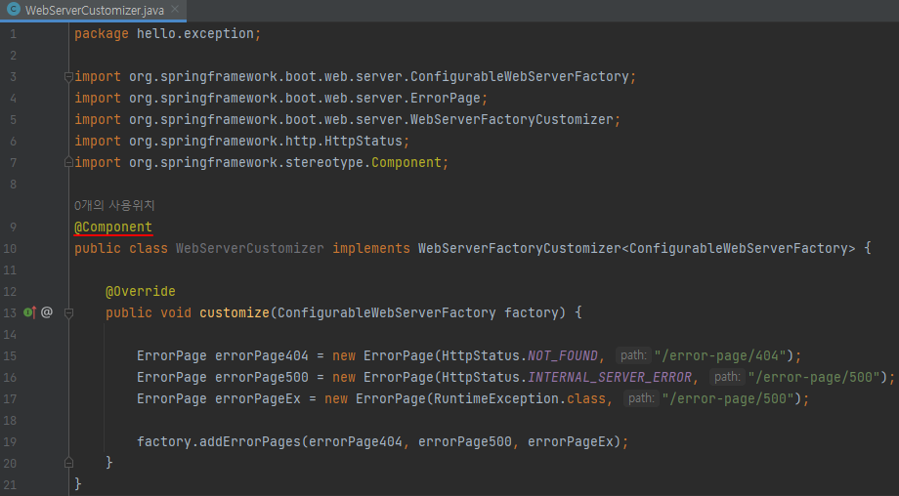Click the errorPage500 variable declaration

262,378
